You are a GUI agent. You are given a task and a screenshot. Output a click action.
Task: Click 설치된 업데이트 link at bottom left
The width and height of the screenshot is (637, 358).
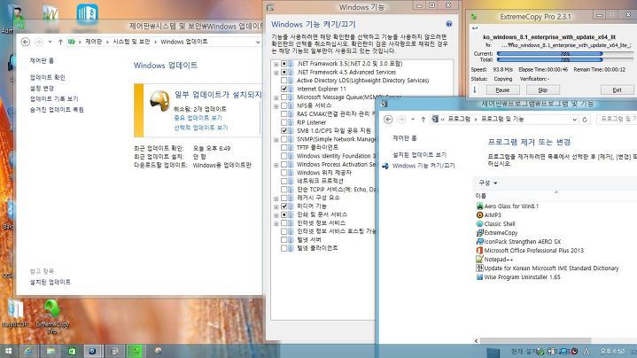[50, 282]
